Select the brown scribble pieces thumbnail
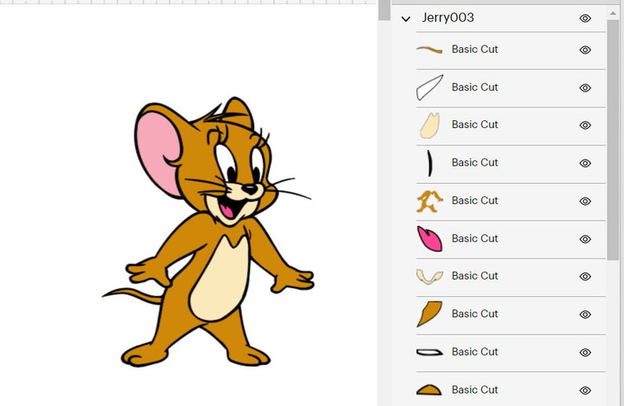 click(429, 201)
